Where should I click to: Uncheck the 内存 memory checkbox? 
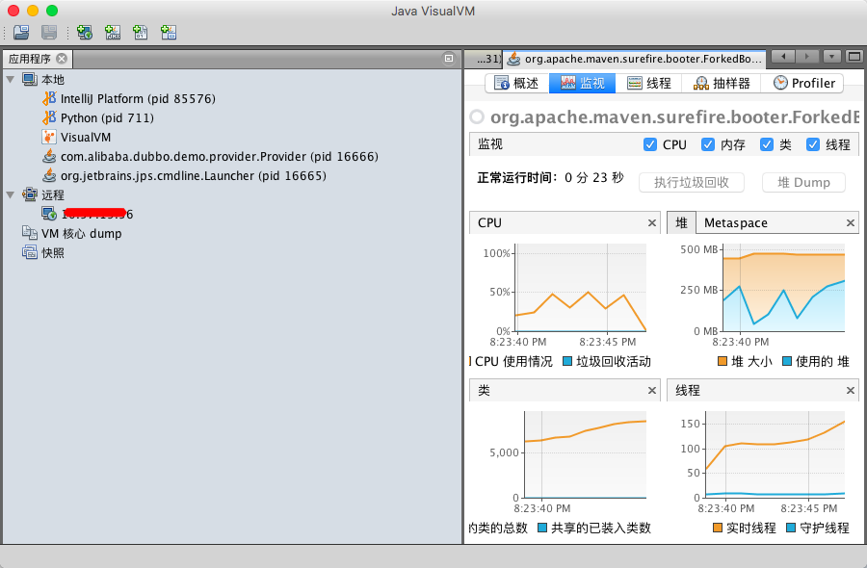(x=708, y=144)
